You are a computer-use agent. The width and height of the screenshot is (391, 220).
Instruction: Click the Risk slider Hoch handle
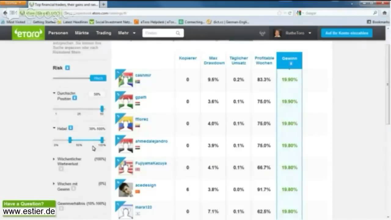click(98, 78)
